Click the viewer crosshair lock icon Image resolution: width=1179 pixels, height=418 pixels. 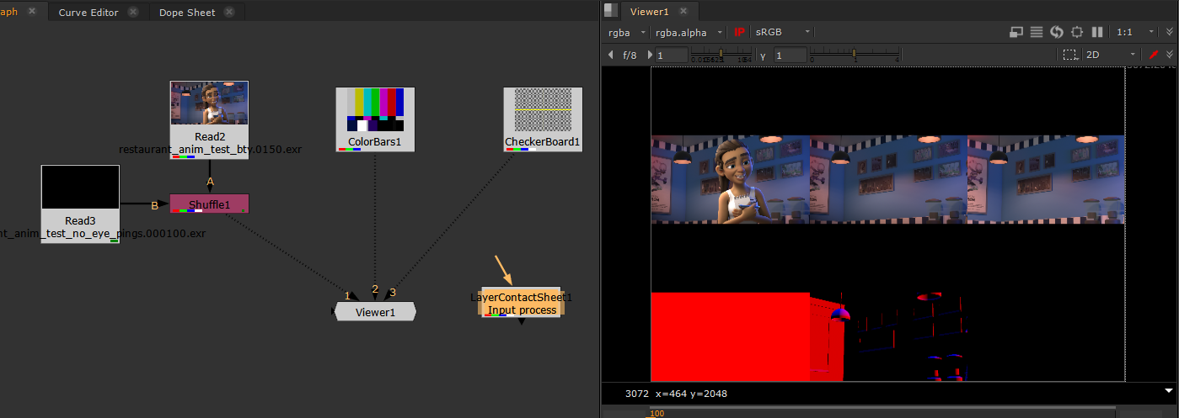(x=1077, y=32)
